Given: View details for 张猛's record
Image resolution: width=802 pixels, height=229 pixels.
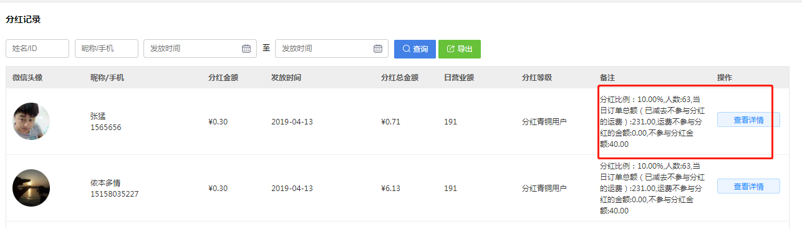Looking at the screenshot, I should click(748, 119).
